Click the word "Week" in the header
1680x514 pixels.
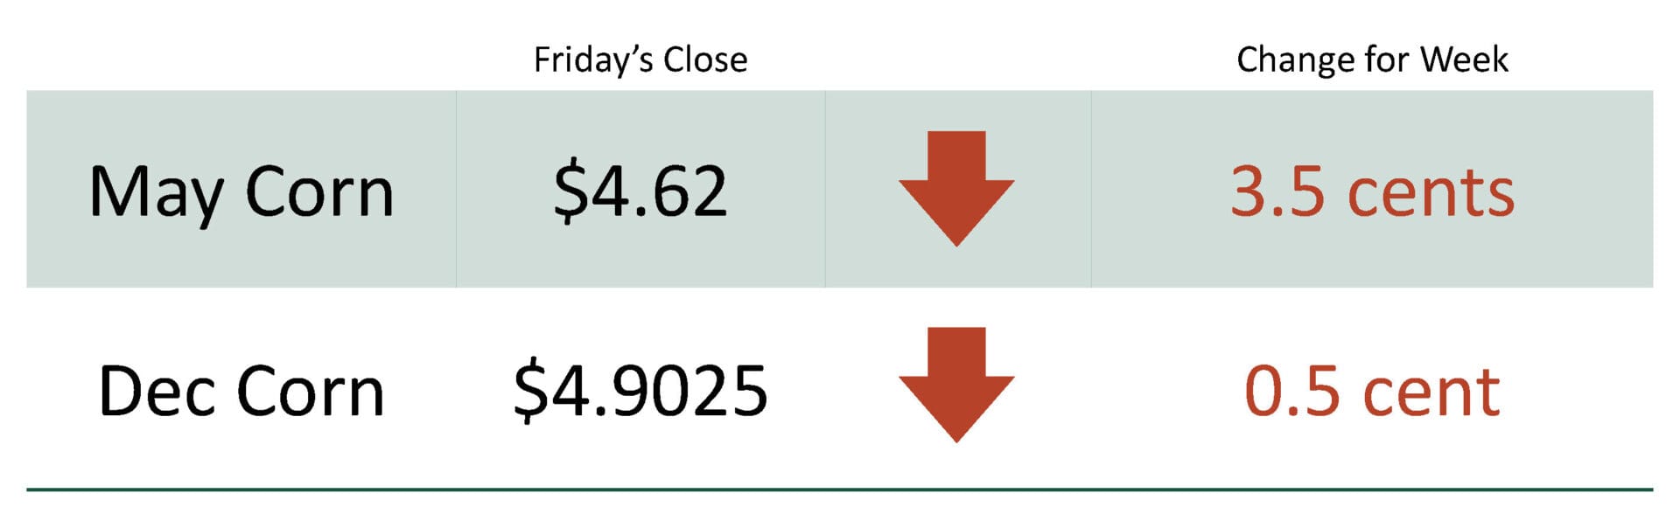1464,60
